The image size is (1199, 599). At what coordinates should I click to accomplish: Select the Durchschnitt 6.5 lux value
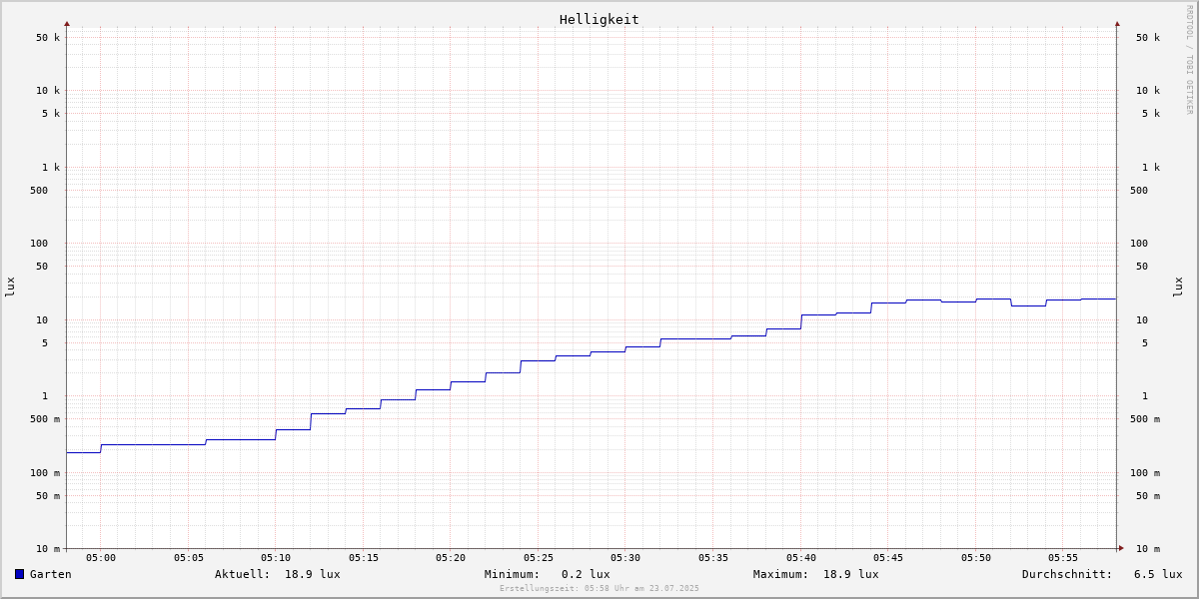tap(1158, 574)
